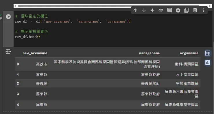
Task: Add a comment to cell
Action: click(x=169, y=10)
